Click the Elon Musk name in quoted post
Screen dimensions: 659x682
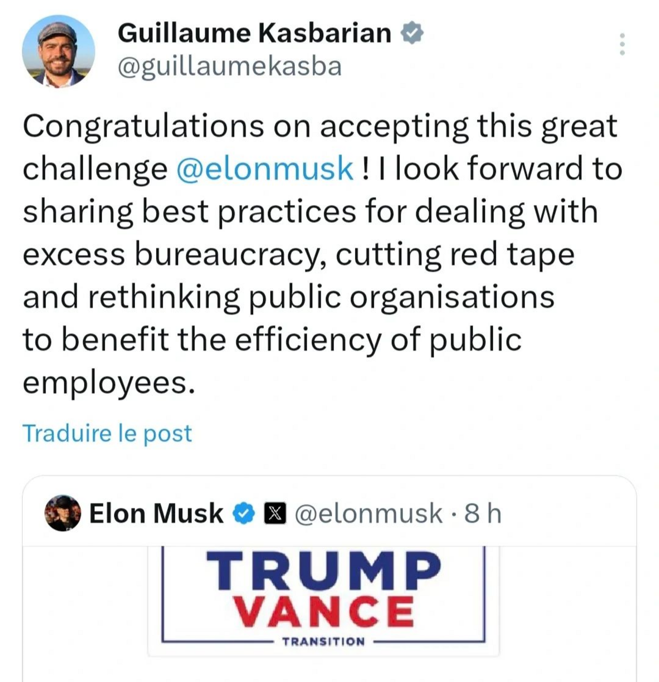(156, 514)
